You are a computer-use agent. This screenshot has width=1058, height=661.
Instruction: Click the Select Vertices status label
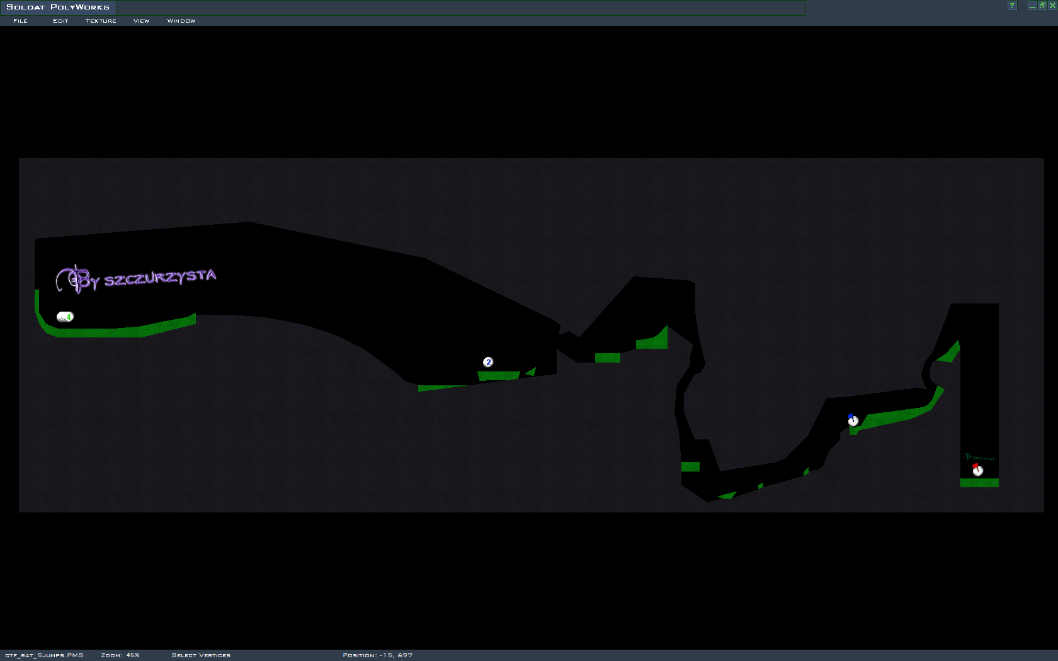coord(201,655)
